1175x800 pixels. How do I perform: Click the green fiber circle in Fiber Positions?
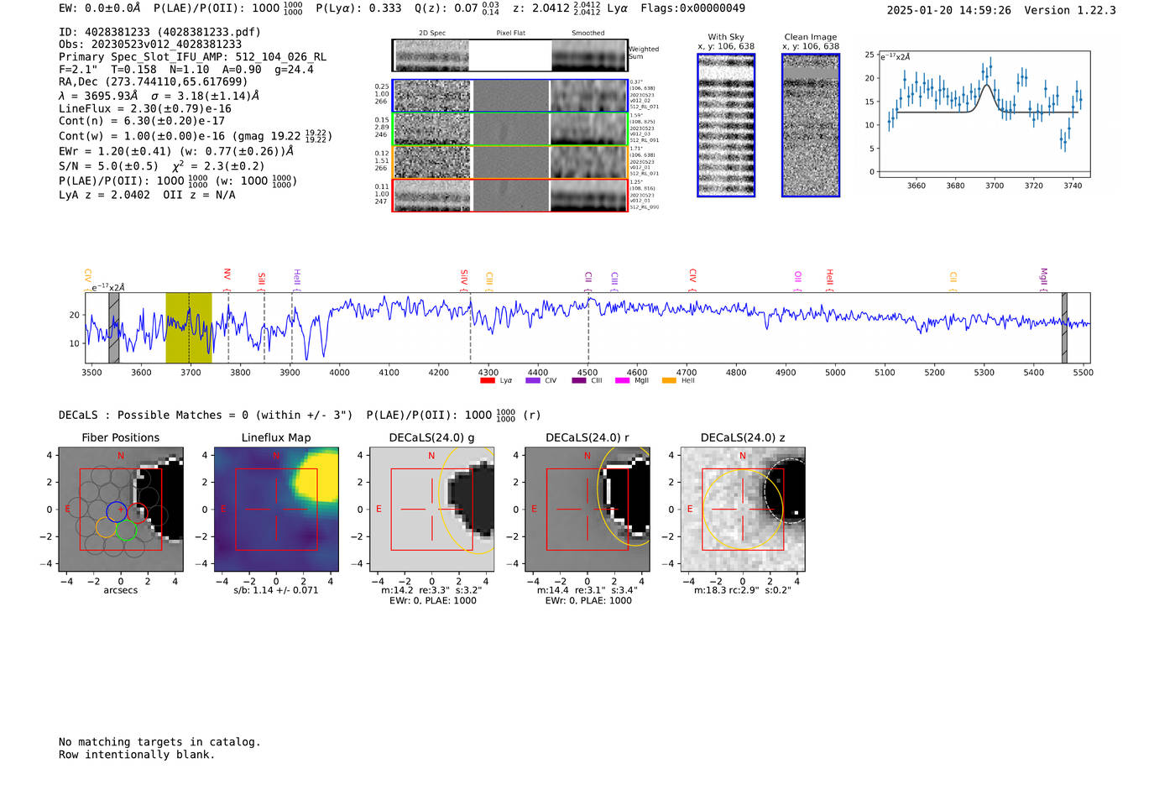click(x=126, y=529)
